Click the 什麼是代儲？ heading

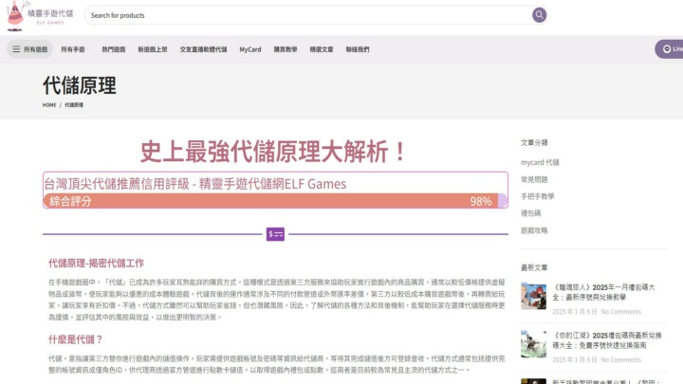(x=76, y=339)
